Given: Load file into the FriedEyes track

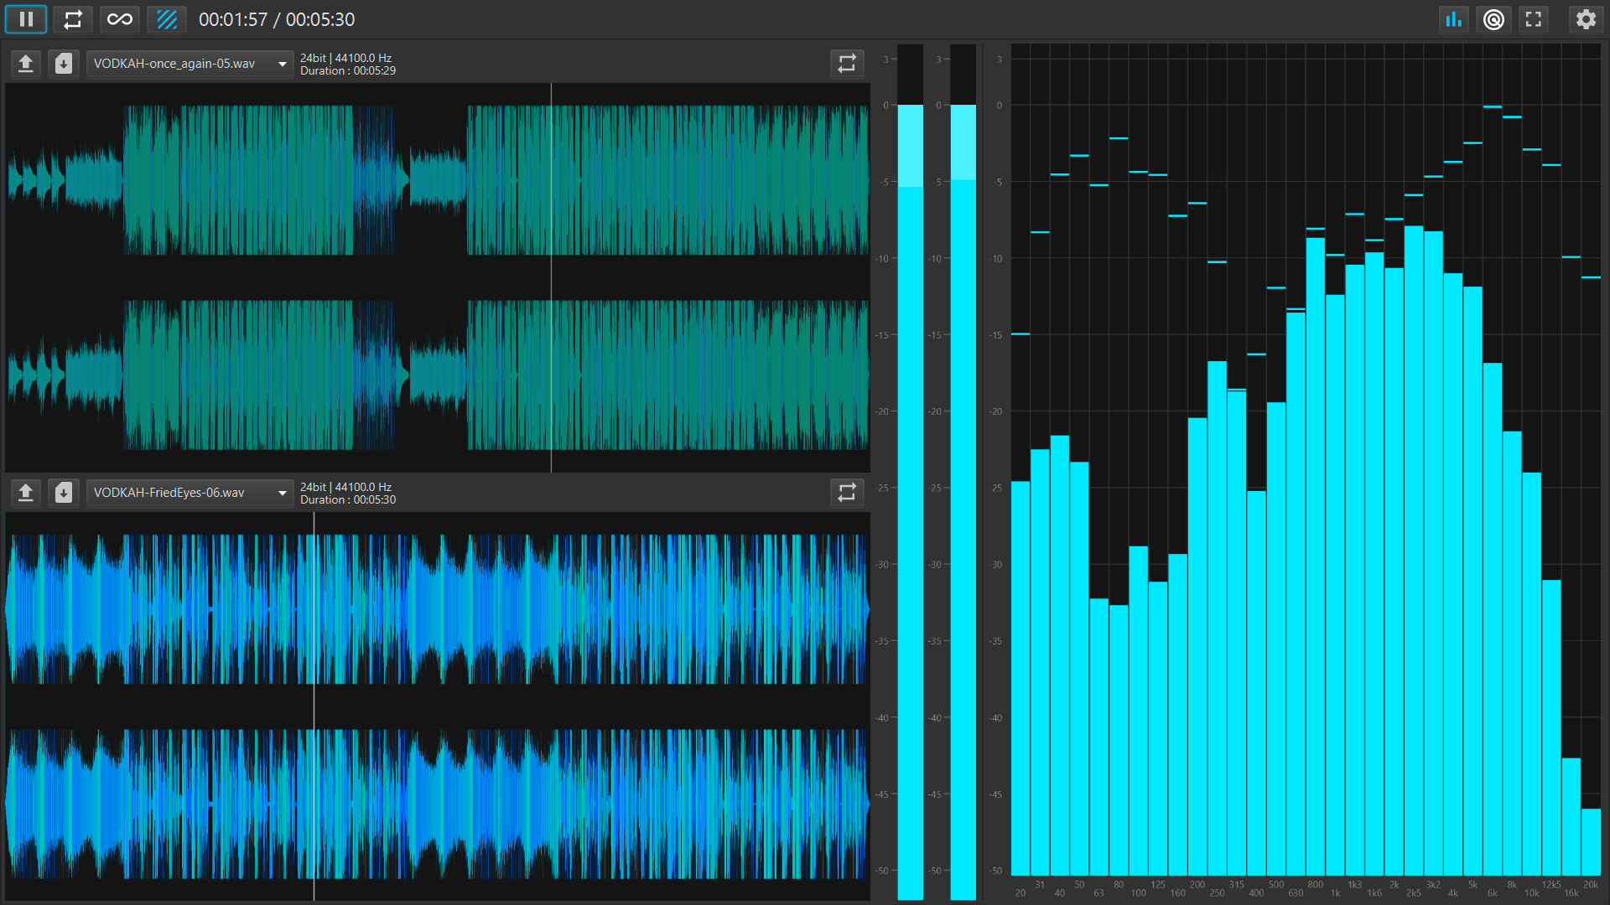Looking at the screenshot, I should click(26, 493).
